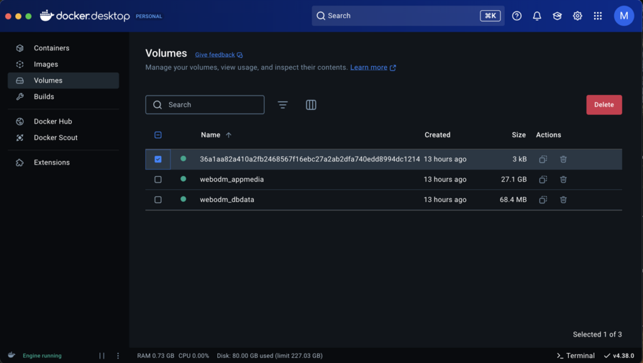Screen dimensions: 643x363
Task: Open Settings gear icon in header
Action: click(x=578, y=16)
